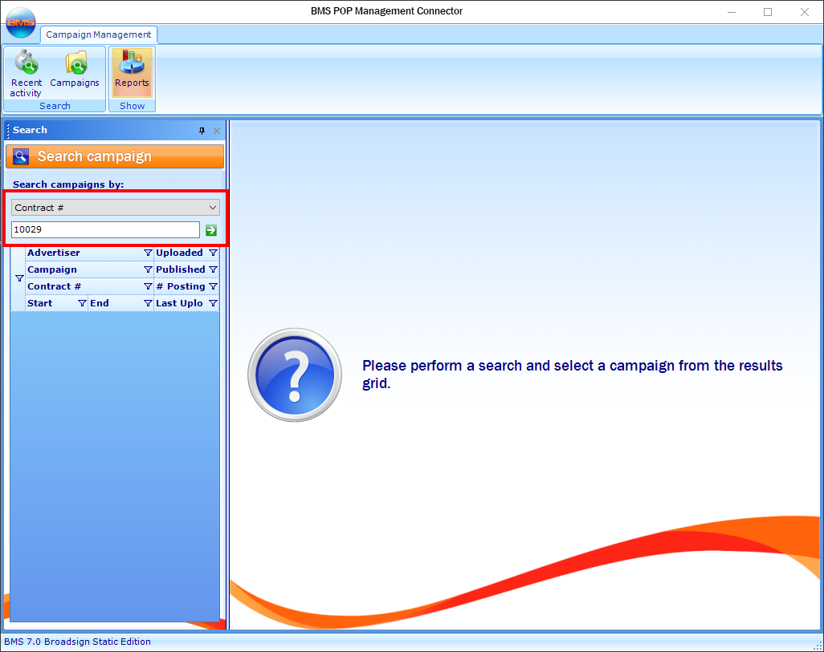Open Recent activity search
The image size is (824, 652).
coord(27,73)
